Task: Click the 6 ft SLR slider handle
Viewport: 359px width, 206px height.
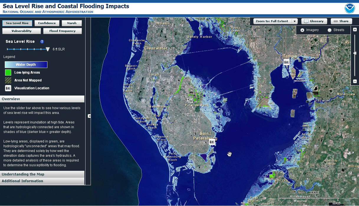Action: (47, 49)
